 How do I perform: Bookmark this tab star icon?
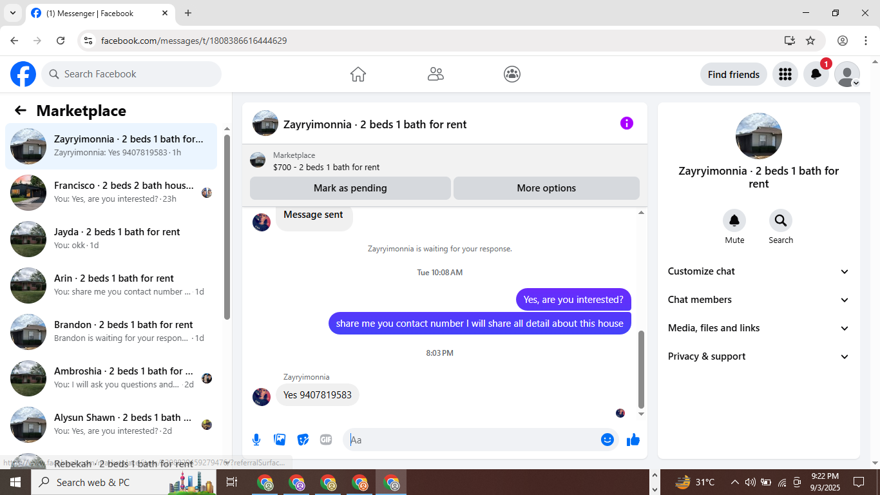point(810,41)
